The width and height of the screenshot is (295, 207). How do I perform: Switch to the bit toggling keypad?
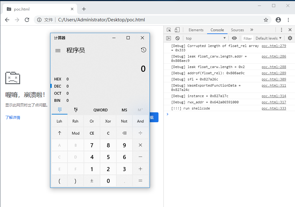tap(76, 110)
